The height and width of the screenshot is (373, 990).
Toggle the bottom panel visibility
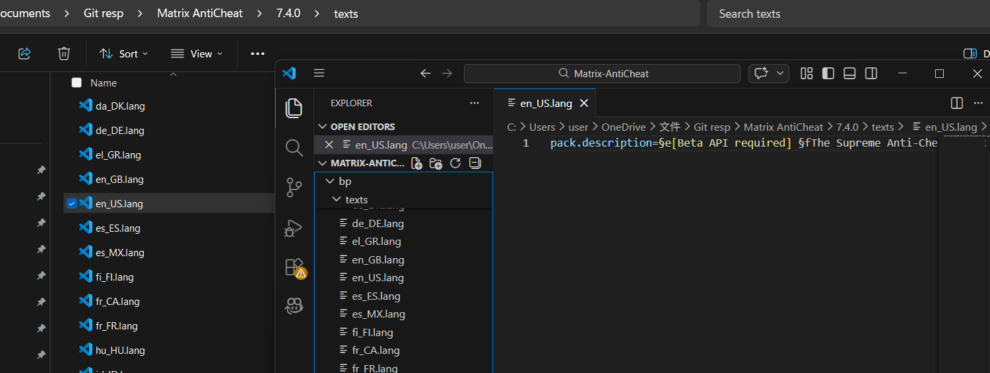click(x=849, y=73)
